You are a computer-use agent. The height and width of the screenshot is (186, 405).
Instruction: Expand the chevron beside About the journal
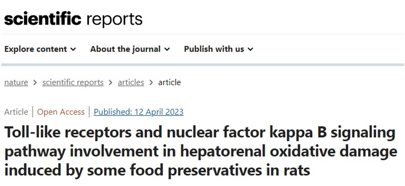tap(167, 49)
